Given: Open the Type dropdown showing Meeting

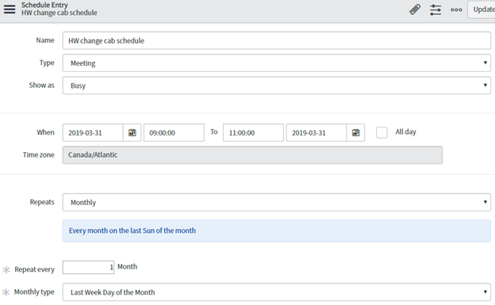Looking at the screenshot, I should pos(277,63).
